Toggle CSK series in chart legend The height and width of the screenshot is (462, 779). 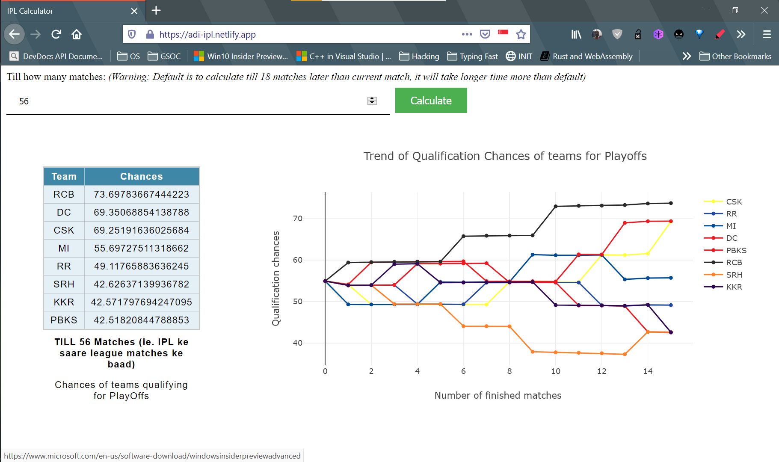click(x=723, y=201)
